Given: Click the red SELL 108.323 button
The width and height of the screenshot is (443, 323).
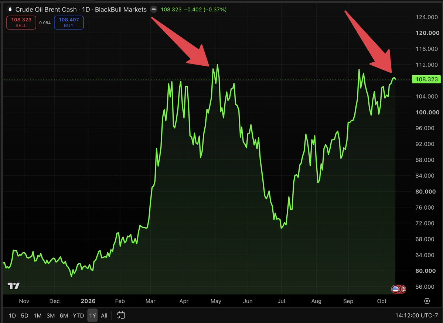Looking at the screenshot, I should click(x=21, y=23).
